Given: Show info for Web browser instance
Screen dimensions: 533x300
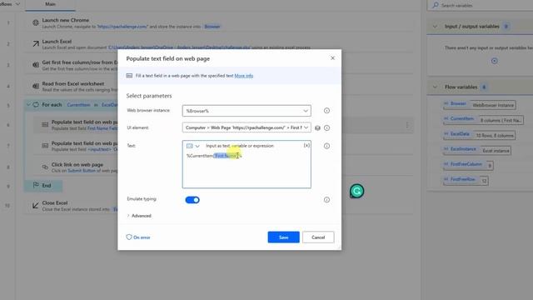Looking at the screenshot, I should click(x=326, y=111).
